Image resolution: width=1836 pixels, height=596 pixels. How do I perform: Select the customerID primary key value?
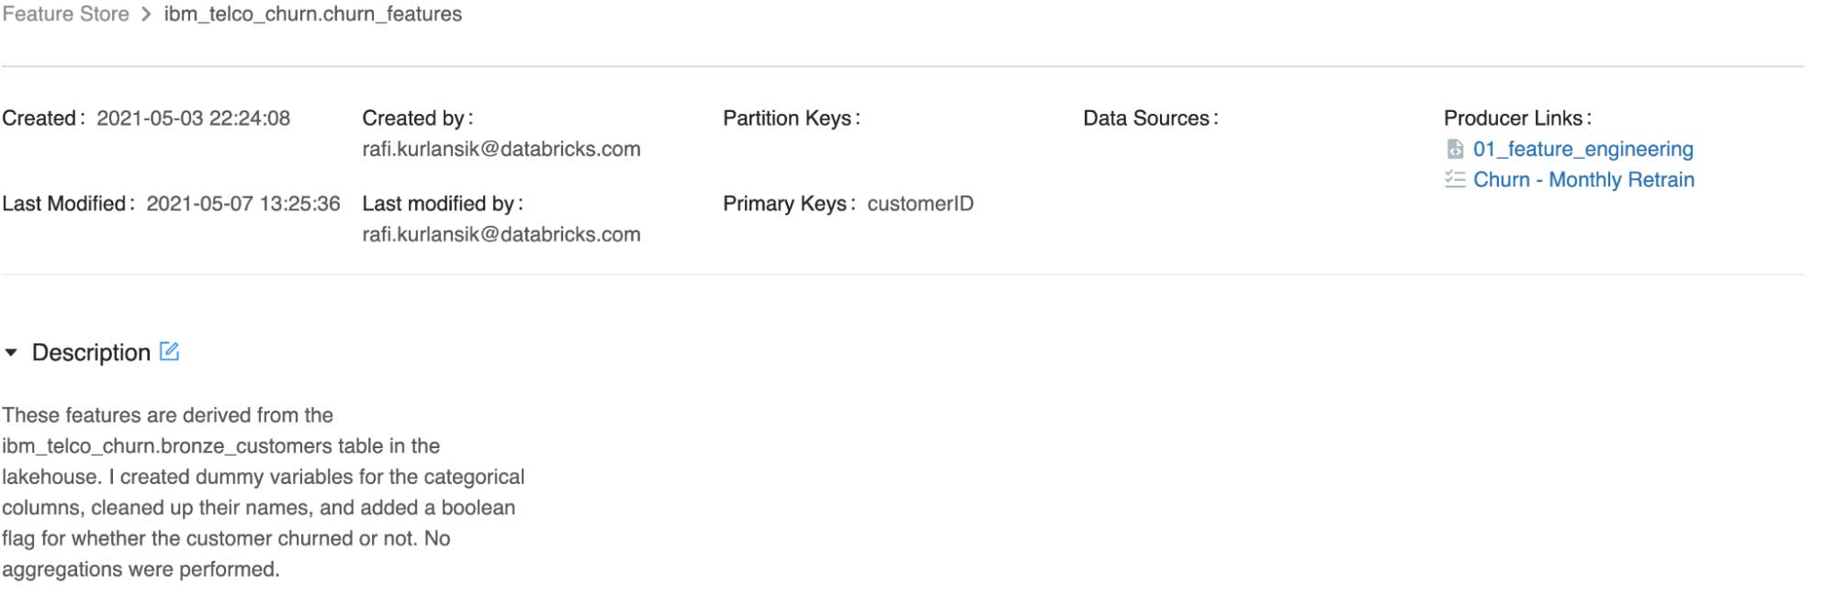tap(919, 204)
